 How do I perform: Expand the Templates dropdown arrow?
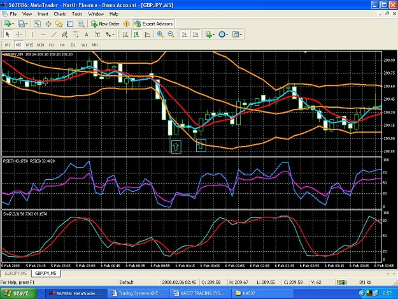[241, 34]
